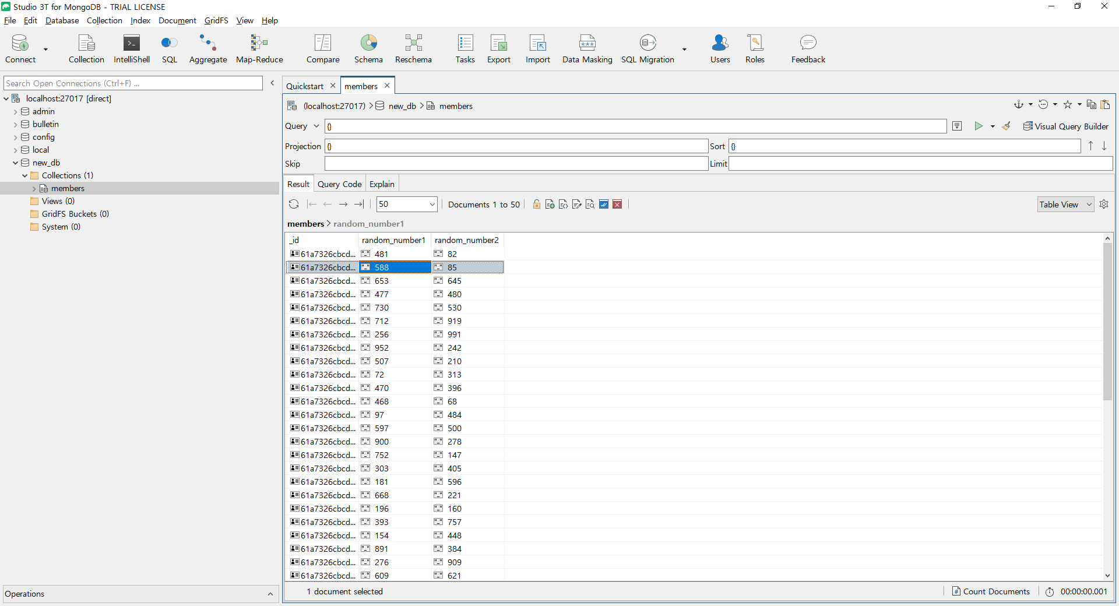Copy query icon in tab toolbar
The image size is (1119, 606).
pos(1092,104)
